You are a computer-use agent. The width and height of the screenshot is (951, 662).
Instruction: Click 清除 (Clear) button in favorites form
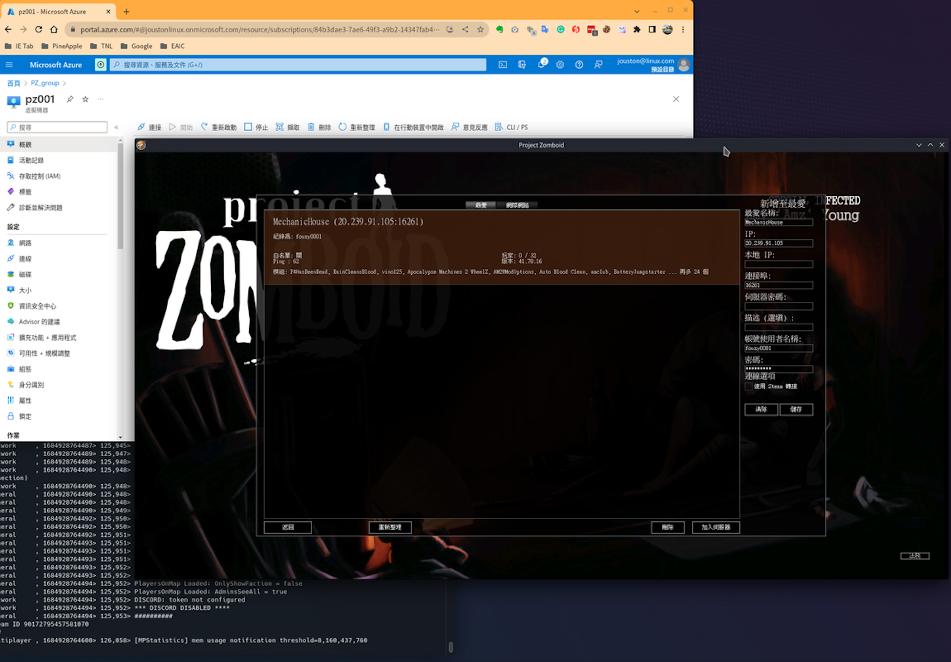point(761,409)
